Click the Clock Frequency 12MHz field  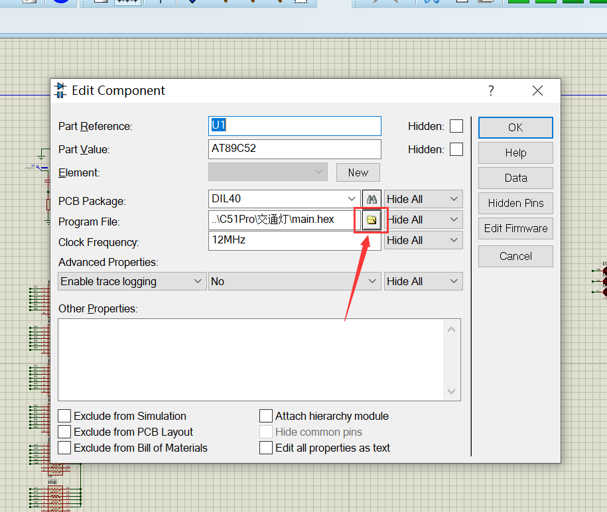click(x=295, y=240)
